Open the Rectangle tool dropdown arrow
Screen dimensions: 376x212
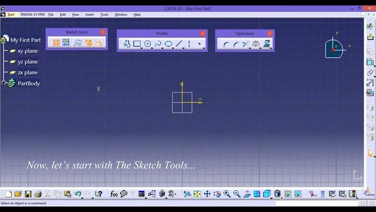coord(142,48)
